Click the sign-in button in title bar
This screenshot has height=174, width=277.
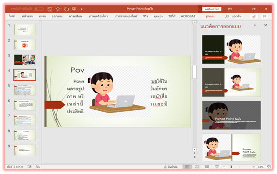[212, 9]
